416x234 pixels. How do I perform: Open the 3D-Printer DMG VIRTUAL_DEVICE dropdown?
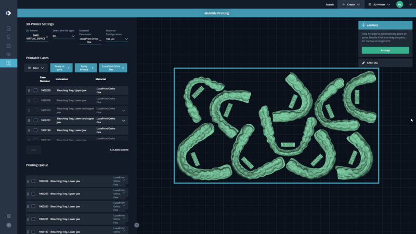[37, 37]
